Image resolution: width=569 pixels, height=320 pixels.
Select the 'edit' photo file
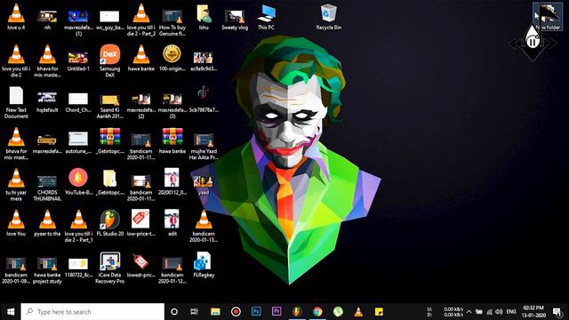coord(172,219)
